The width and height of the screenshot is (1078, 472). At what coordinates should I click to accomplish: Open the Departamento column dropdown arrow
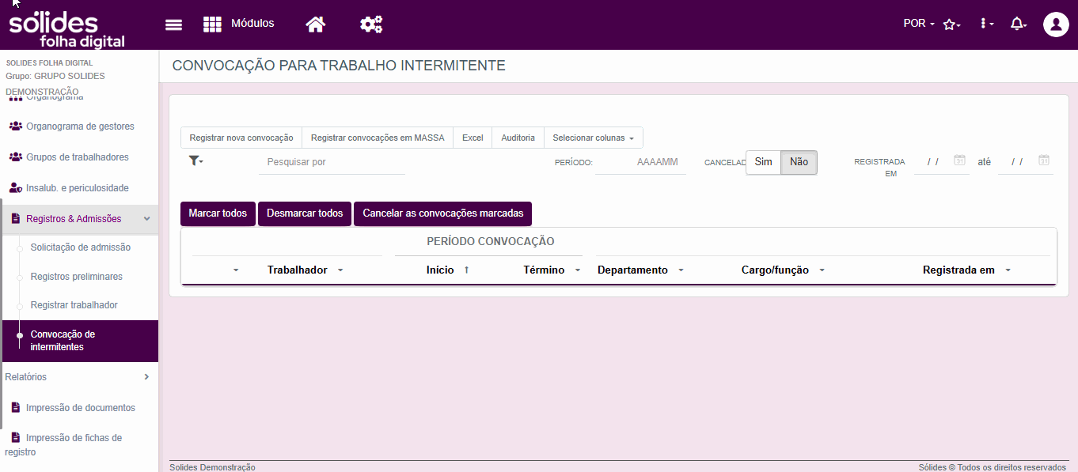[x=681, y=270]
